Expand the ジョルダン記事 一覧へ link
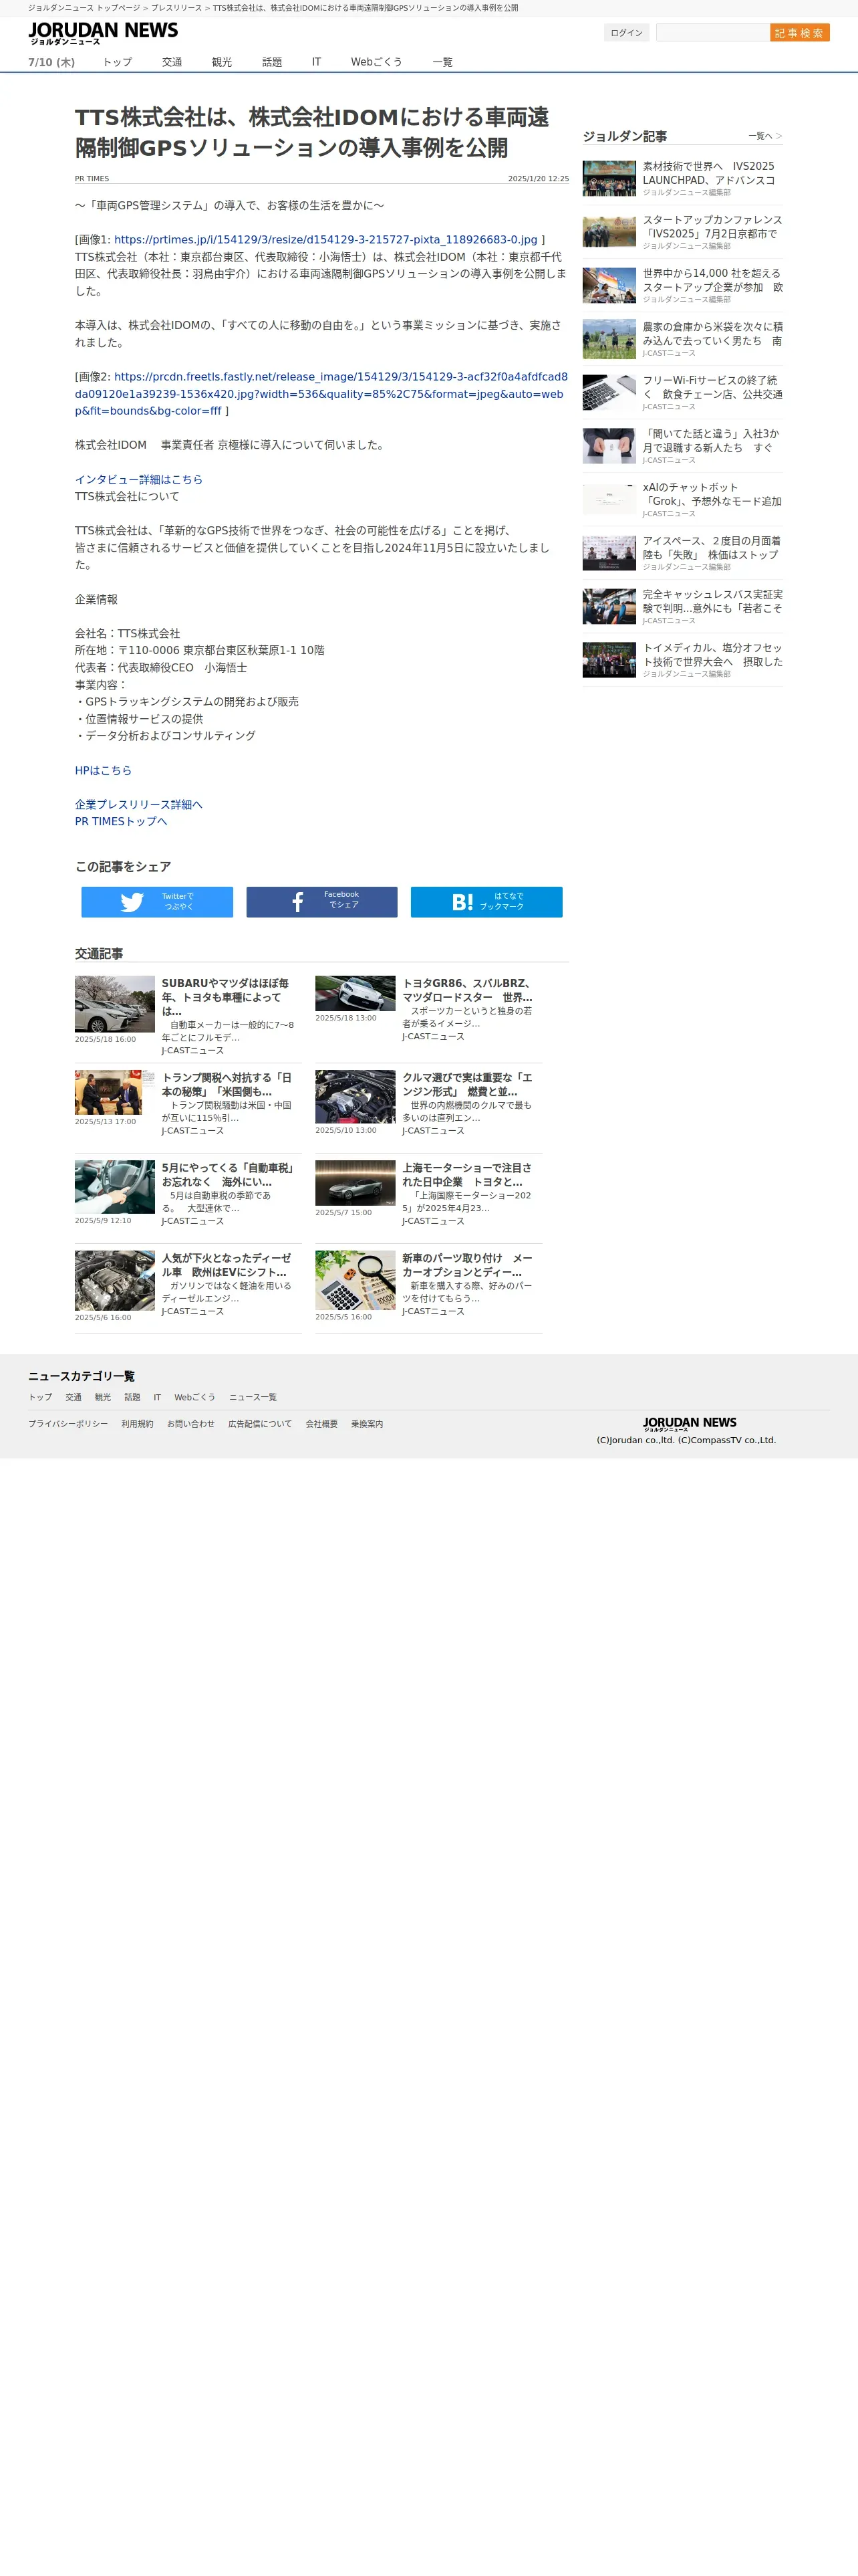Screen dimensions: 858x2576 coord(765,136)
